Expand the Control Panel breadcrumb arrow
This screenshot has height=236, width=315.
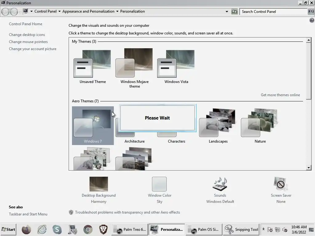tap(59, 11)
